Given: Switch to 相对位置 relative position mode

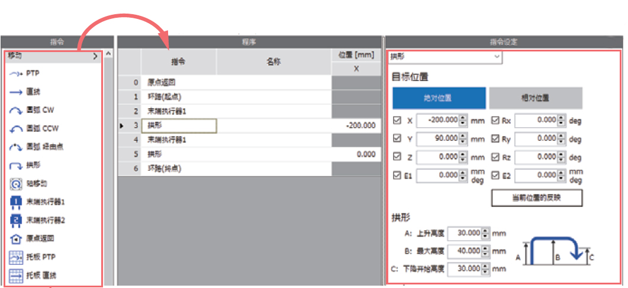Looking at the screenshot, I should [x=535, y=98].
